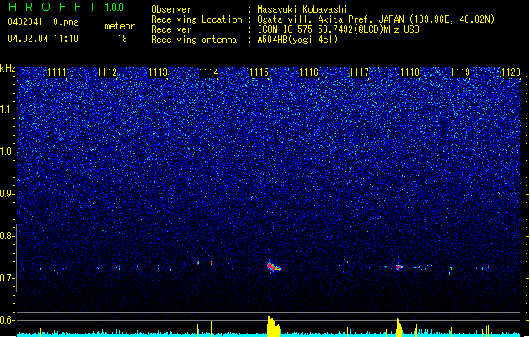Click the 1115 time marker
The width and height of the screenshot is (530, 337).
pos(259,72)
